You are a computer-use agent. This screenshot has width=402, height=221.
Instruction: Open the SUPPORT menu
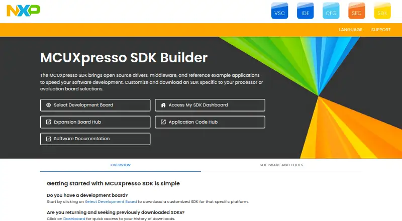click(x=381, y=30)
